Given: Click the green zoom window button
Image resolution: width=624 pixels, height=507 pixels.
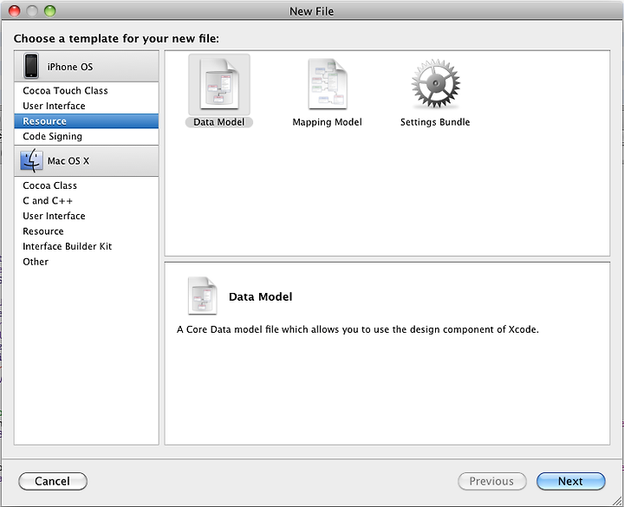Looking at the screenshot, I should coord(49,10).
